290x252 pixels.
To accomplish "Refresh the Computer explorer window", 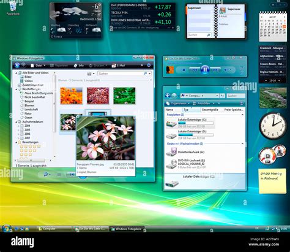I will coord(222,96).
